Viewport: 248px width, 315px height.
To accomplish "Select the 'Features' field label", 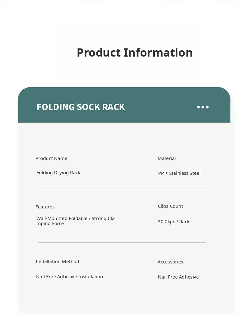I will (45, 207).
